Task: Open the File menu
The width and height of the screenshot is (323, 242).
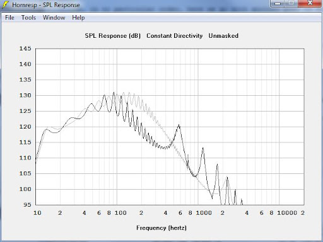Action: (x=9, y=18)
